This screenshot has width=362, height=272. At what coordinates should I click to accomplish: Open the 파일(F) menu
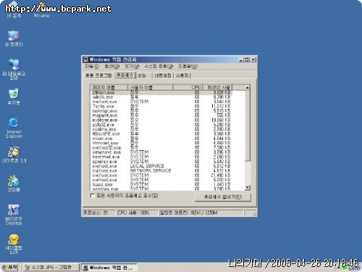92,66
